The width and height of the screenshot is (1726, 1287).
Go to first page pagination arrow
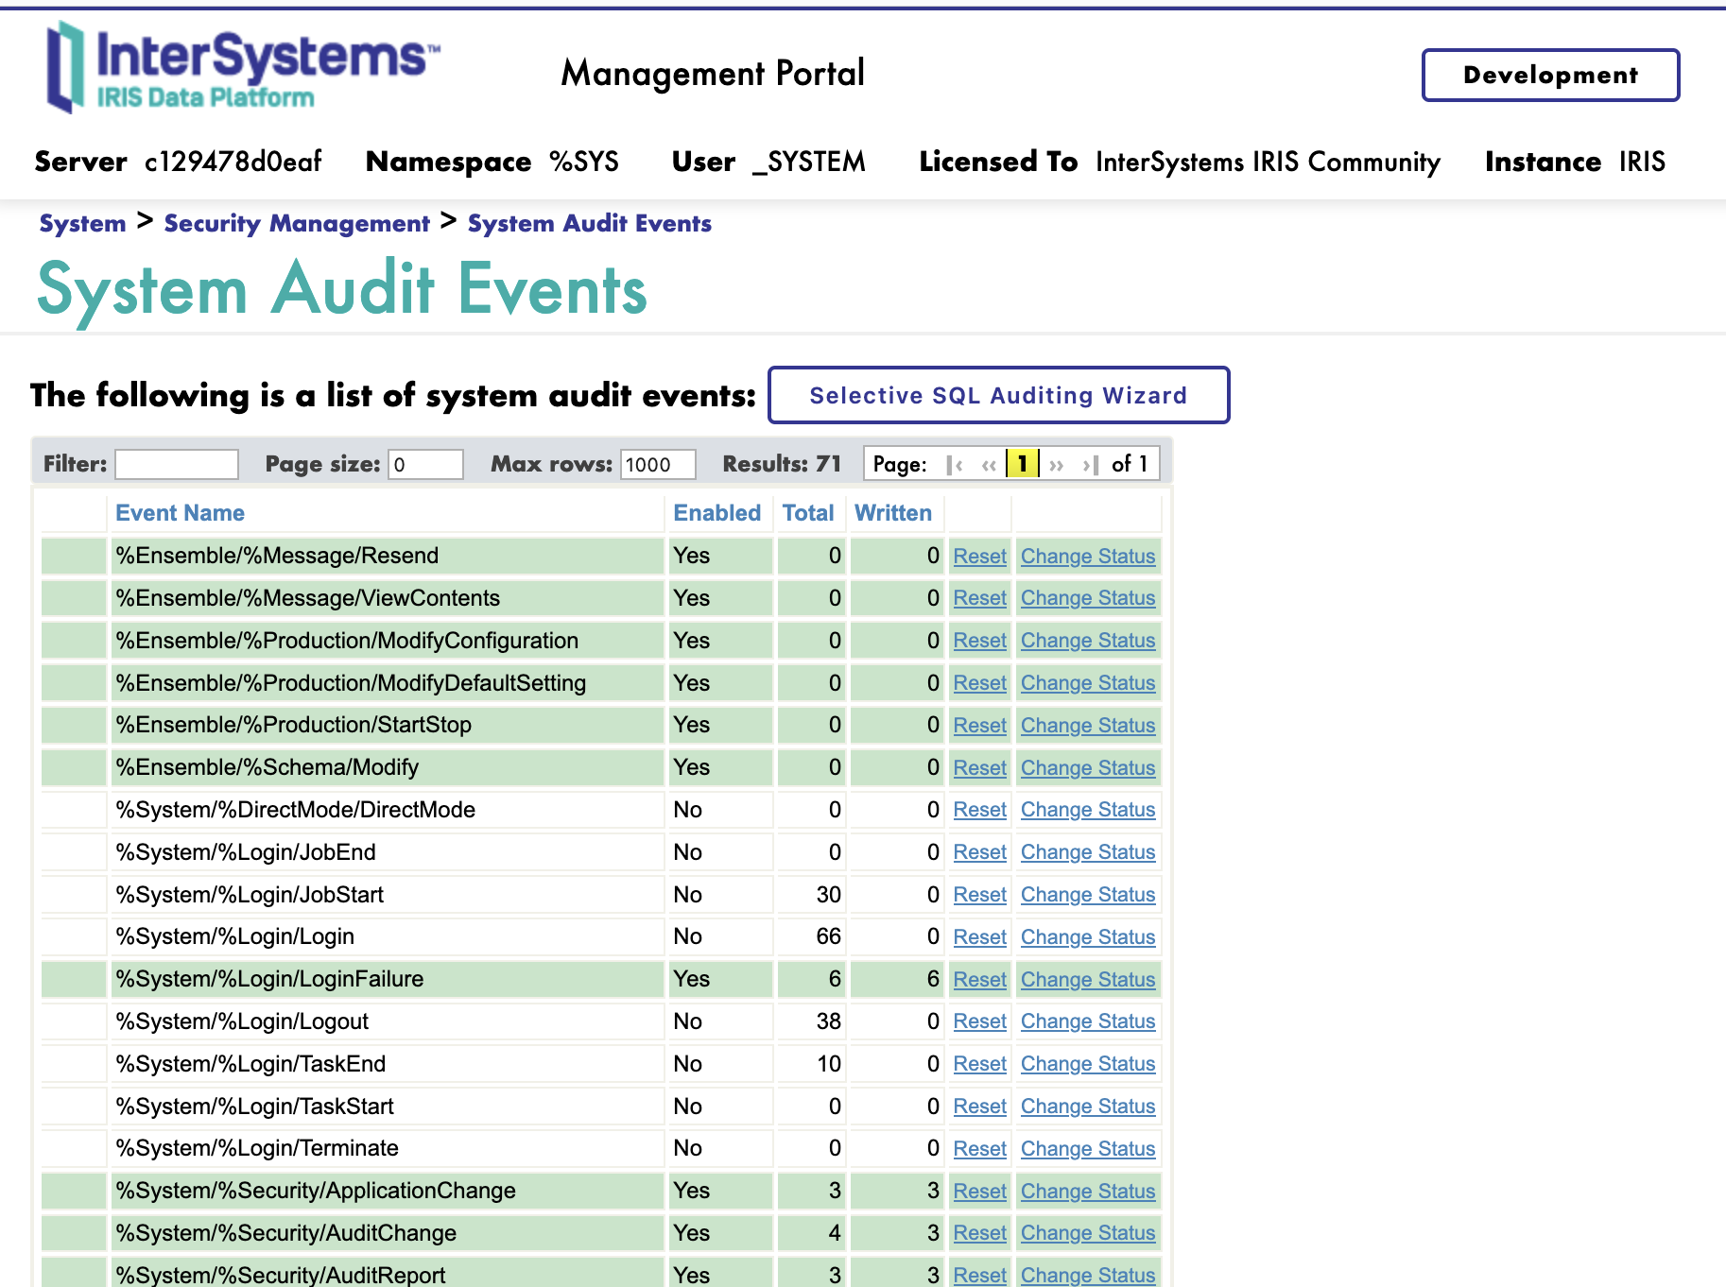coord(956,465)
